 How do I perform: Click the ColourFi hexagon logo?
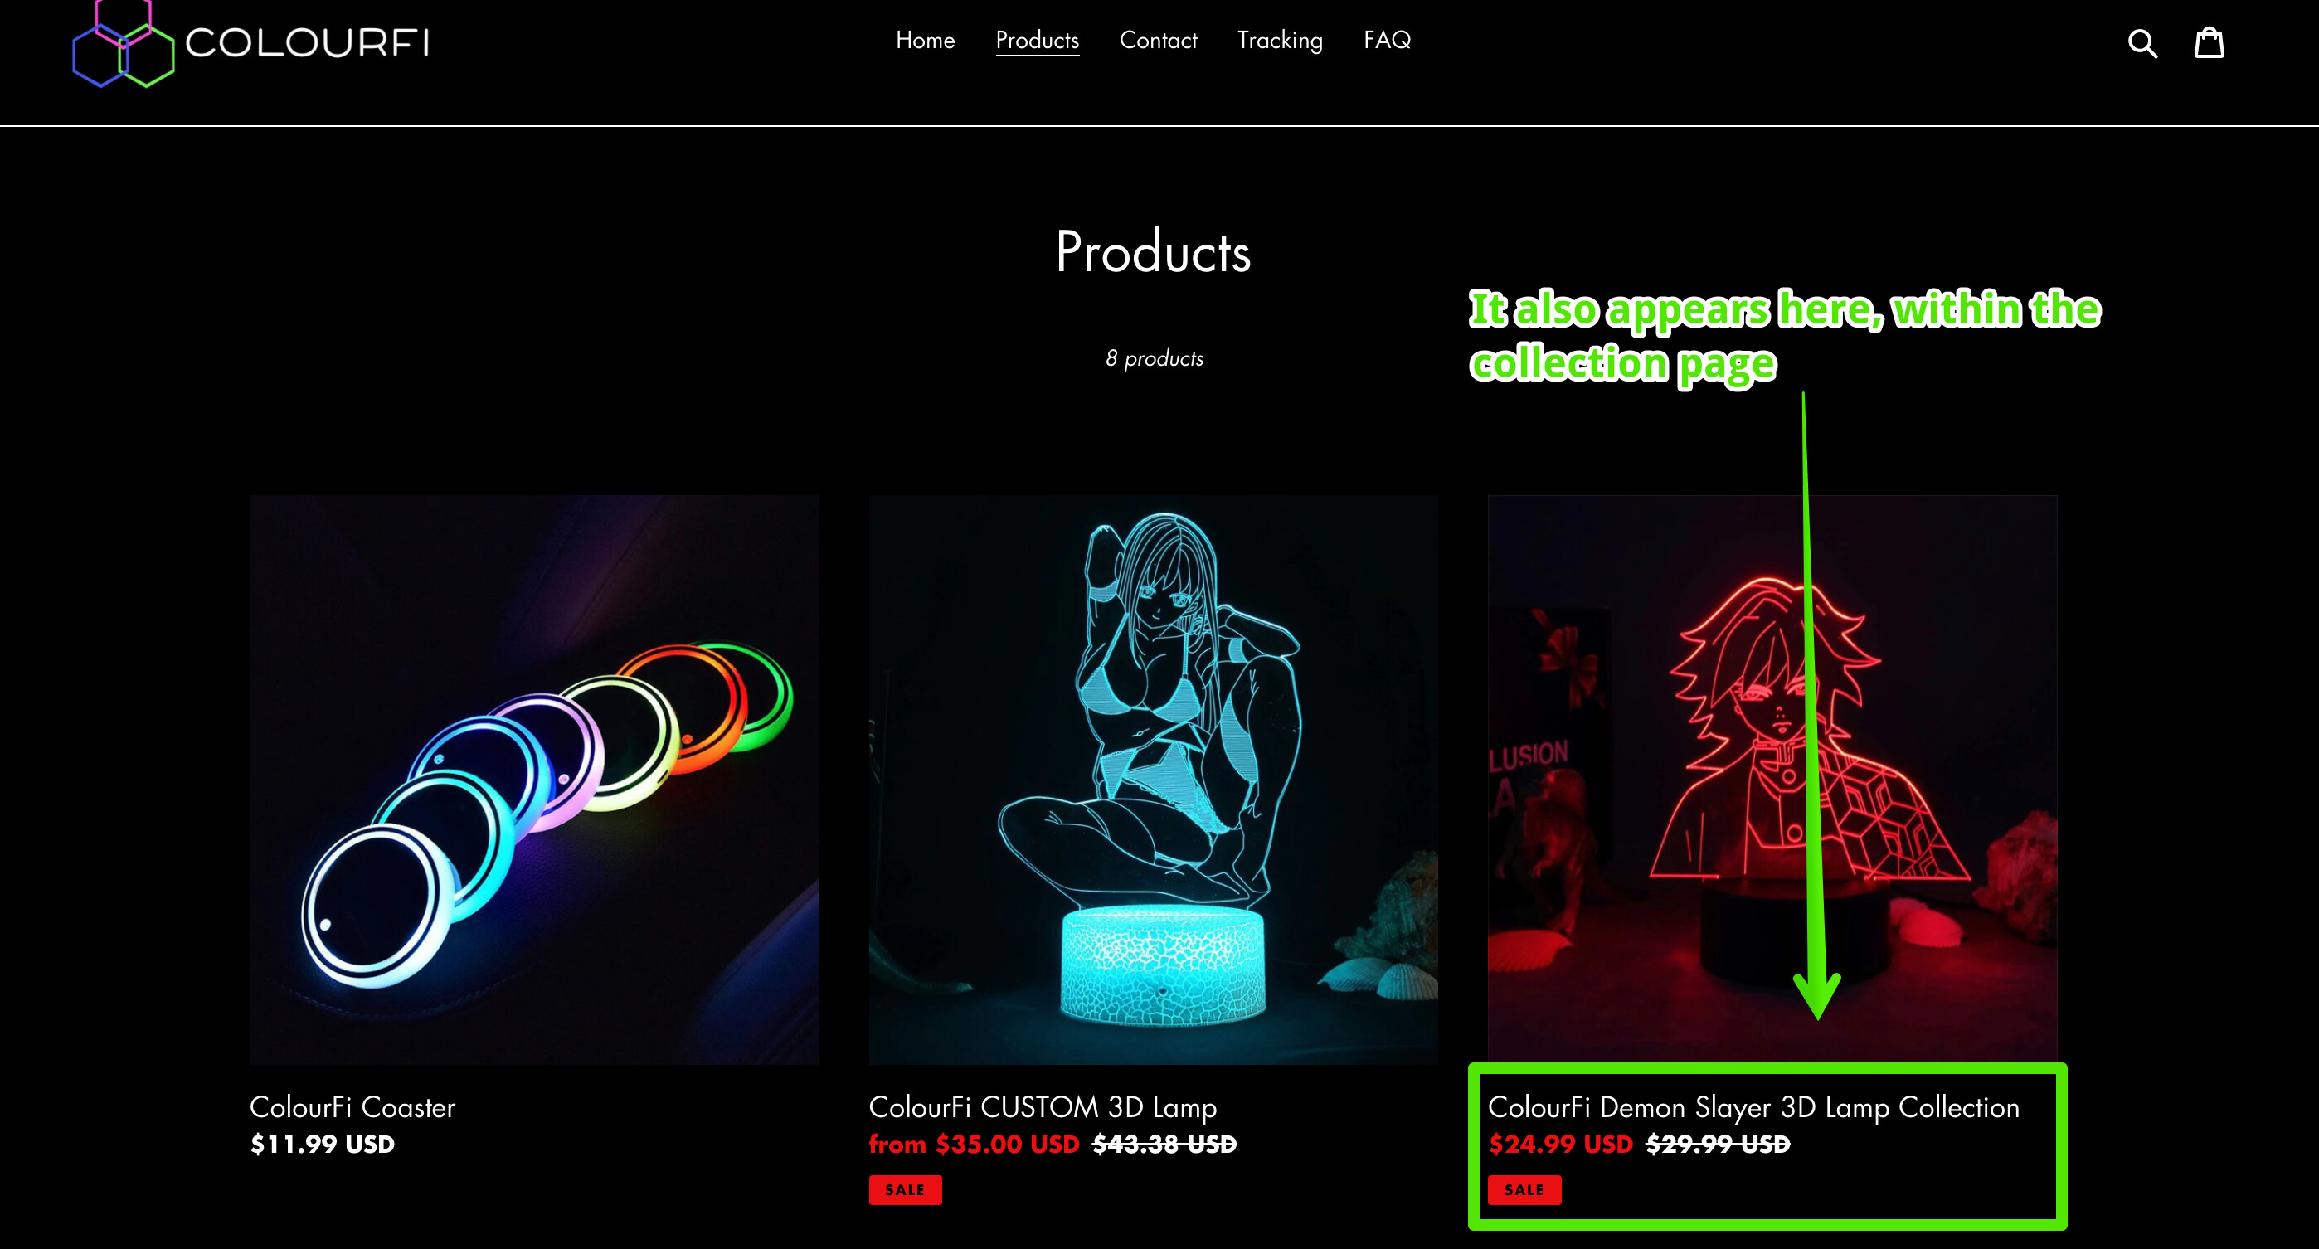coord(124,43)
